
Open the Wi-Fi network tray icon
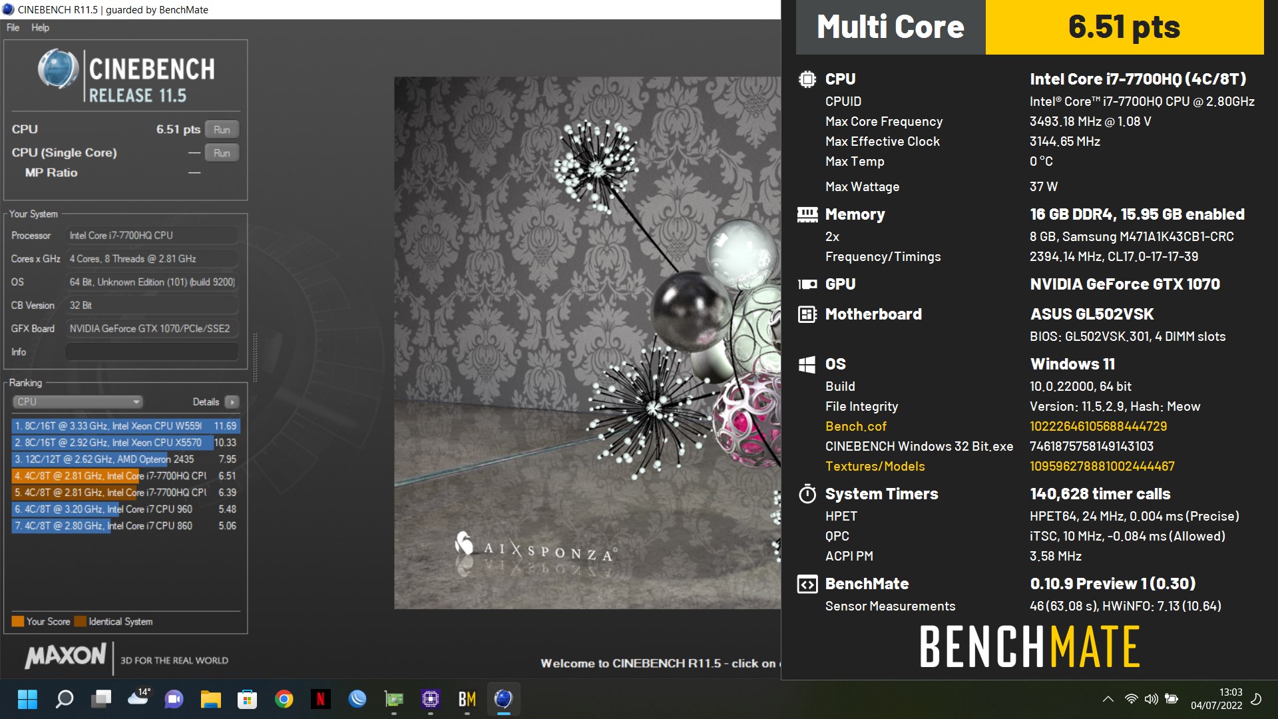coord(1131,699)
